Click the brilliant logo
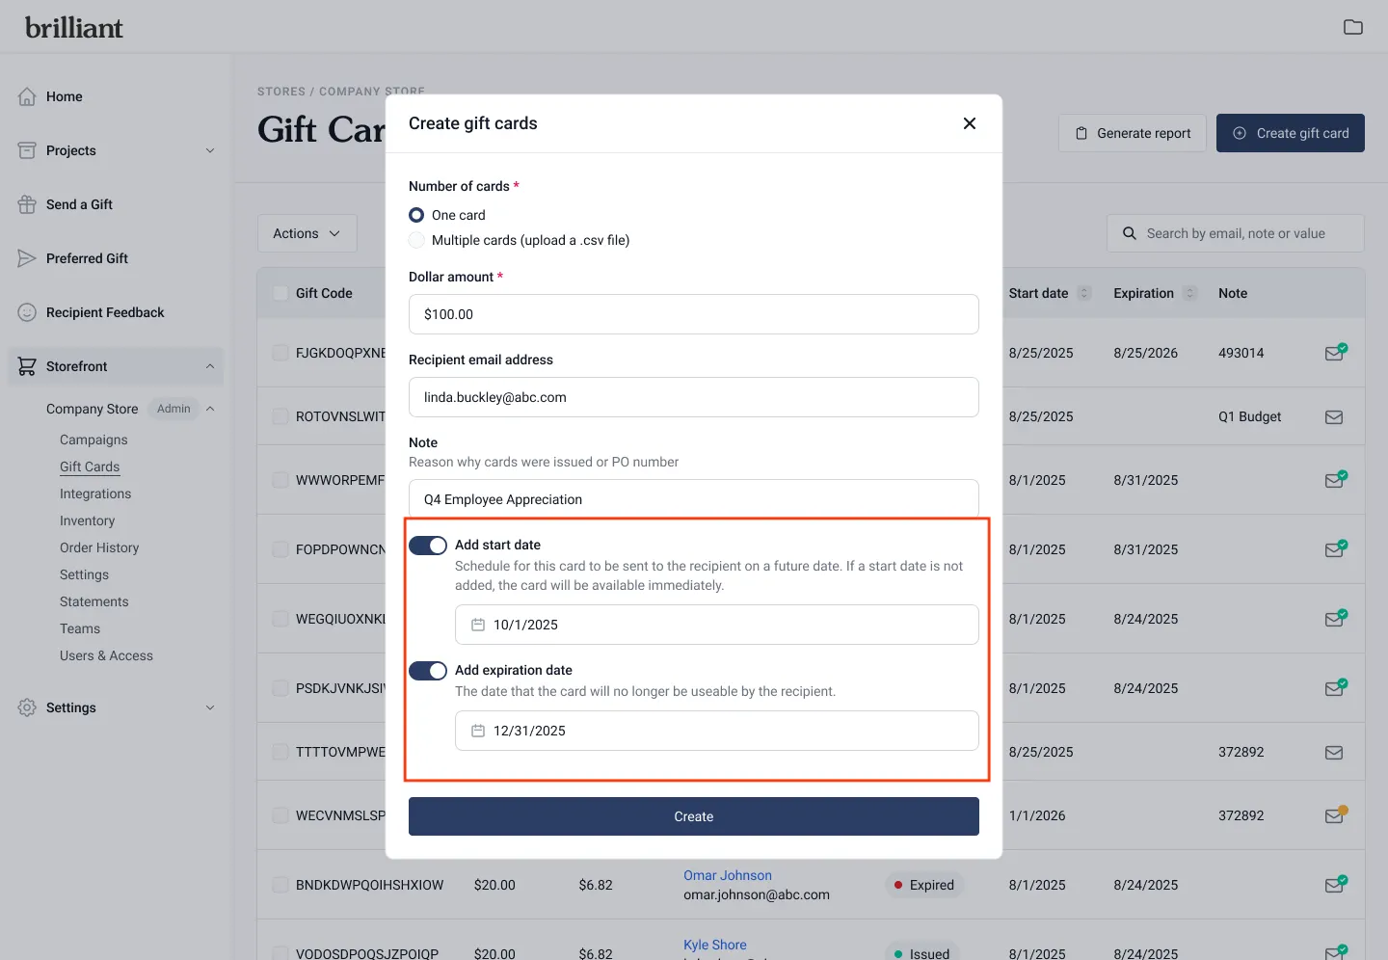The width and height of the screenshot is (1388, 960). tap(74, 28)
